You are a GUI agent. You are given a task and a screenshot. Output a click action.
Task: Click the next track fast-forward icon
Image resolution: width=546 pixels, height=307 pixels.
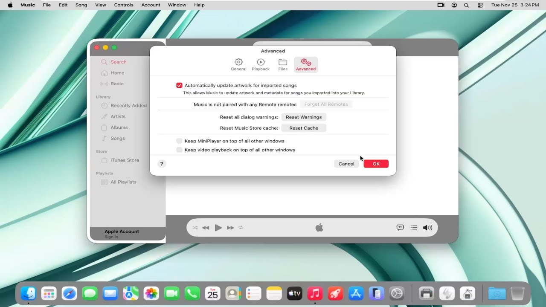coord(230,228)
